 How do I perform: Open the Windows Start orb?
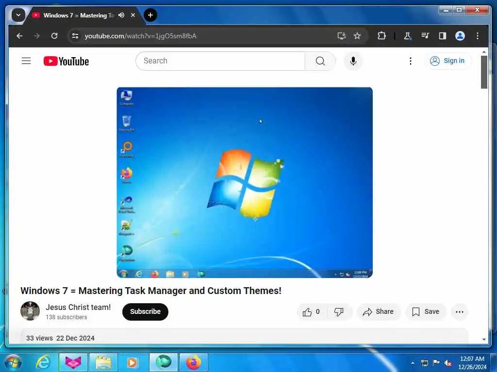tap(13, 362)
